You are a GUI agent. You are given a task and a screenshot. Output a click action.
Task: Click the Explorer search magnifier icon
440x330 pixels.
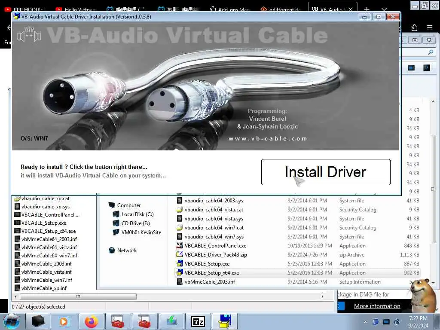click(x=431, y=52)
